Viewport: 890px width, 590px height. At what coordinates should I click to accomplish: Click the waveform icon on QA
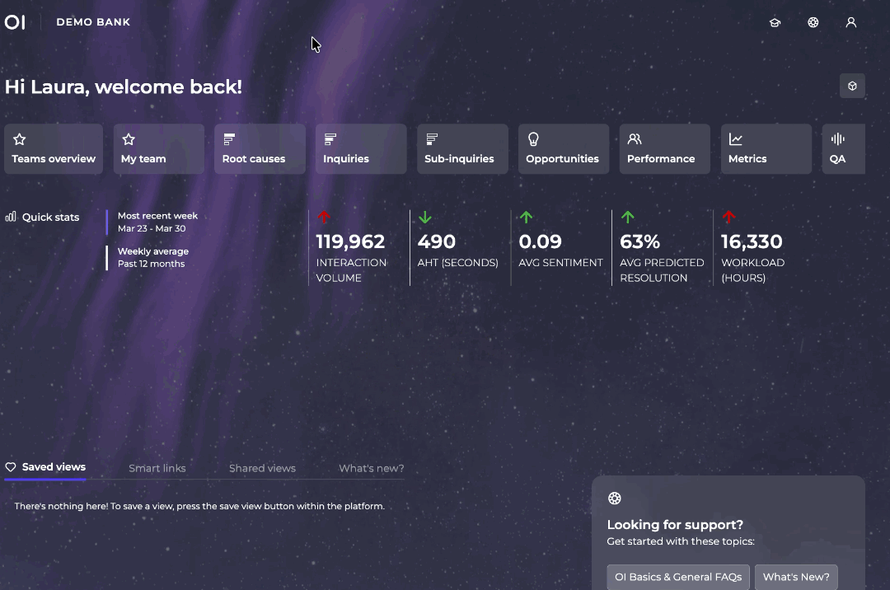tap(838, 139)
